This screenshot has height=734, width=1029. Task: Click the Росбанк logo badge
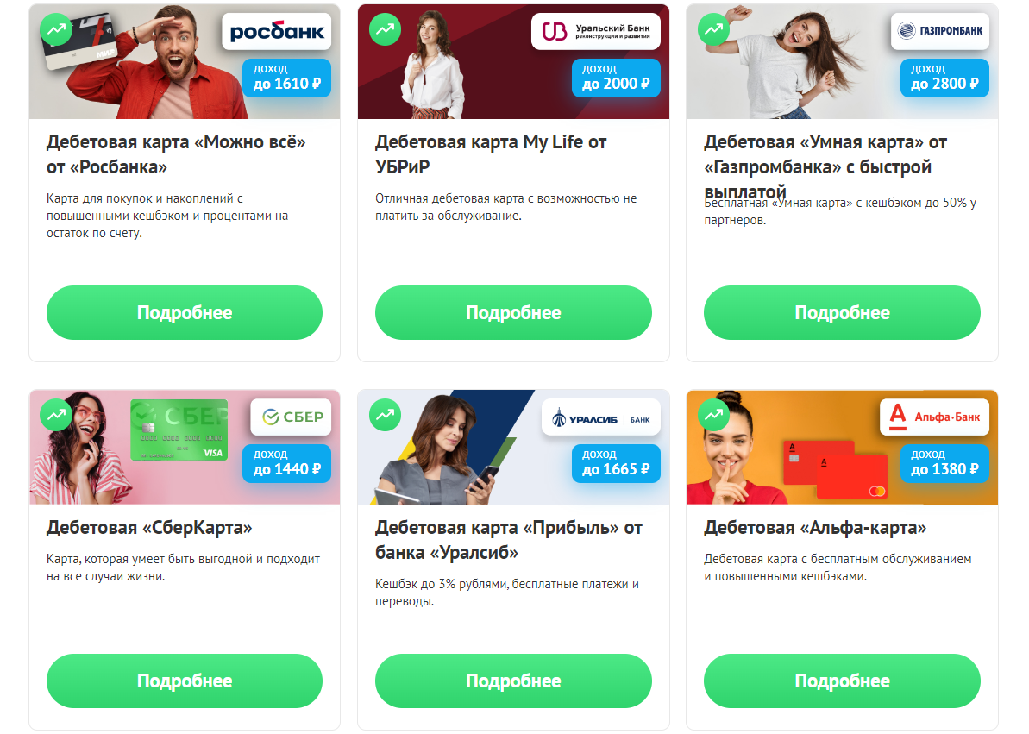(276, 32)
